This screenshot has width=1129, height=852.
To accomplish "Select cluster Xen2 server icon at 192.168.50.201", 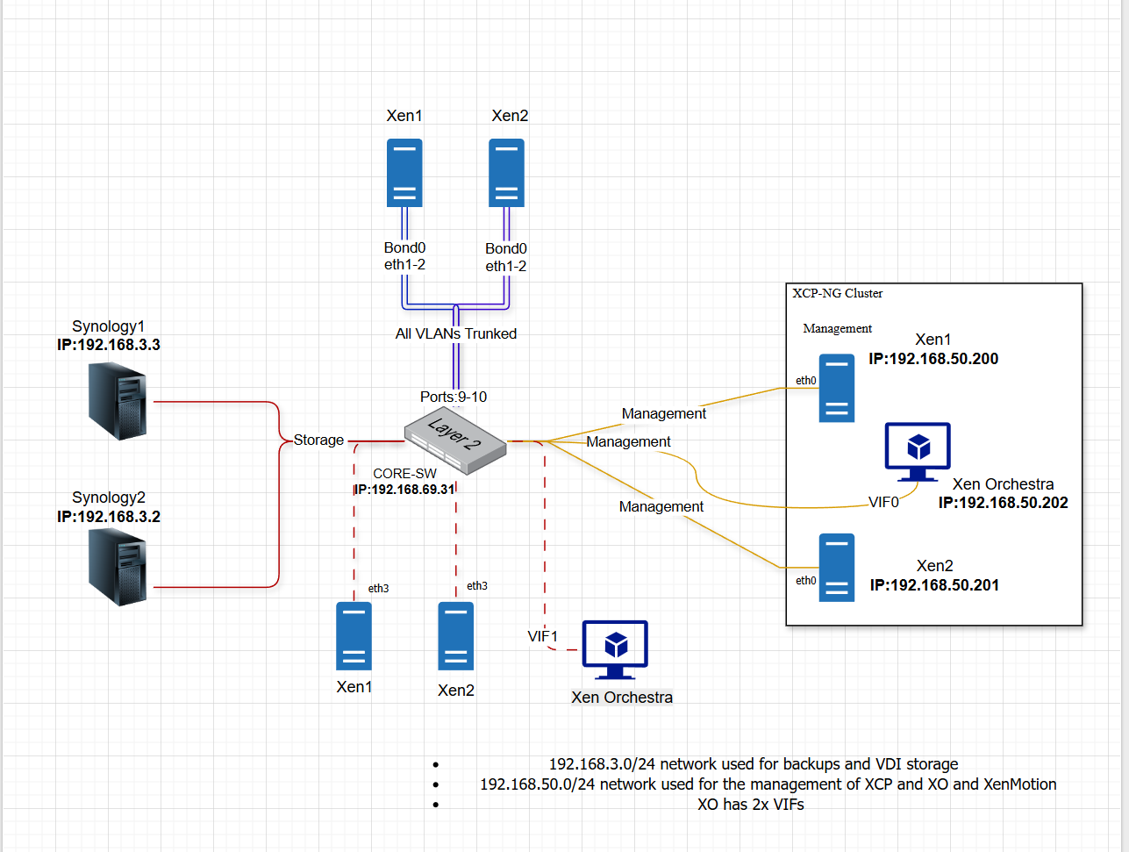I will pos(837,568).
